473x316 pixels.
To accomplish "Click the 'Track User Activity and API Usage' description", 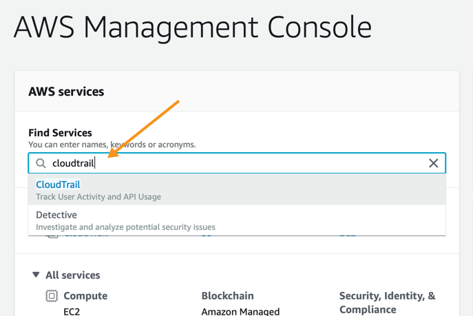I will [98, 197].
